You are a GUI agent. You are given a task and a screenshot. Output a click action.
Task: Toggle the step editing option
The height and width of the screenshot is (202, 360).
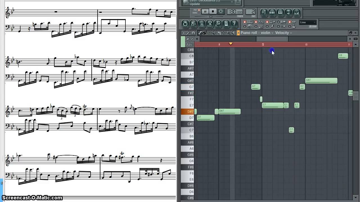coord(267,26)
